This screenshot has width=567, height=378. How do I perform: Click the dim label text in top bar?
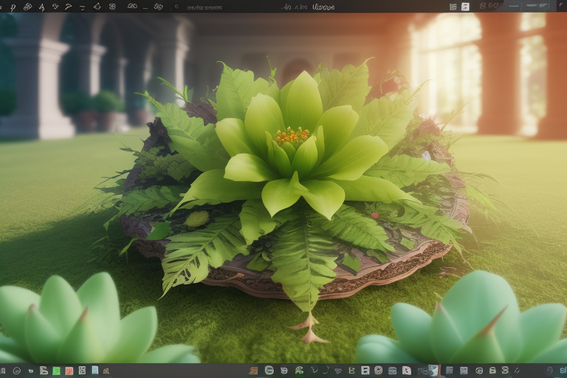tap(204, 7)
